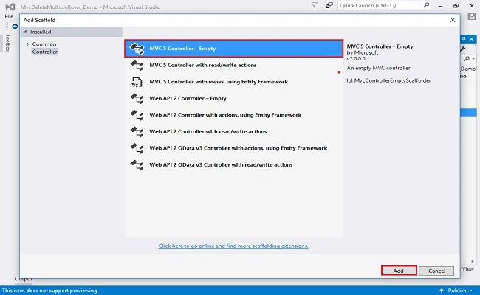The image size is (480, 295).
Task: Click the wrench properties icon in right panel
Action: coord(463,49)
